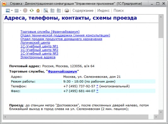168x124 pixels.
Task: Click the vertical scrollbar down arrow
Action: coord(161,112)
